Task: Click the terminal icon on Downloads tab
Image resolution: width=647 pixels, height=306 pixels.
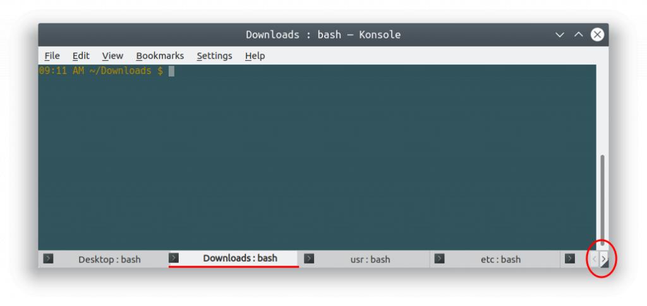Action: tap(174, 258)
